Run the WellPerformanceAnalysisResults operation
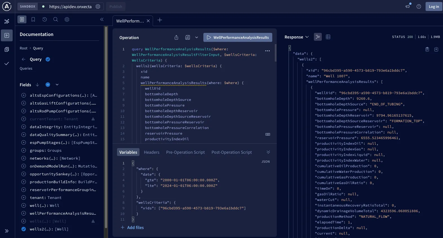The height and width of the screenshot is (238, 443). (x=238, y=37)
